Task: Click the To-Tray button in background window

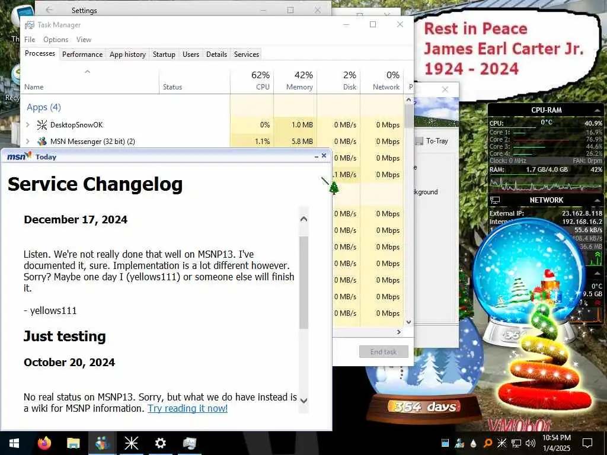Action: pos(432,141)
